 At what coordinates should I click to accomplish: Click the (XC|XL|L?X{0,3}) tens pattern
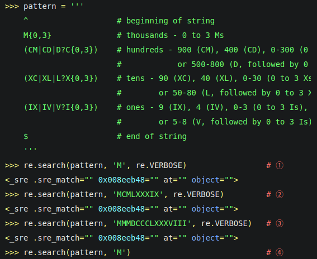pos(60,79)
